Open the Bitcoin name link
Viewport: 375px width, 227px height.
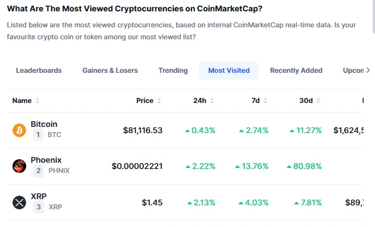[44, 124]
